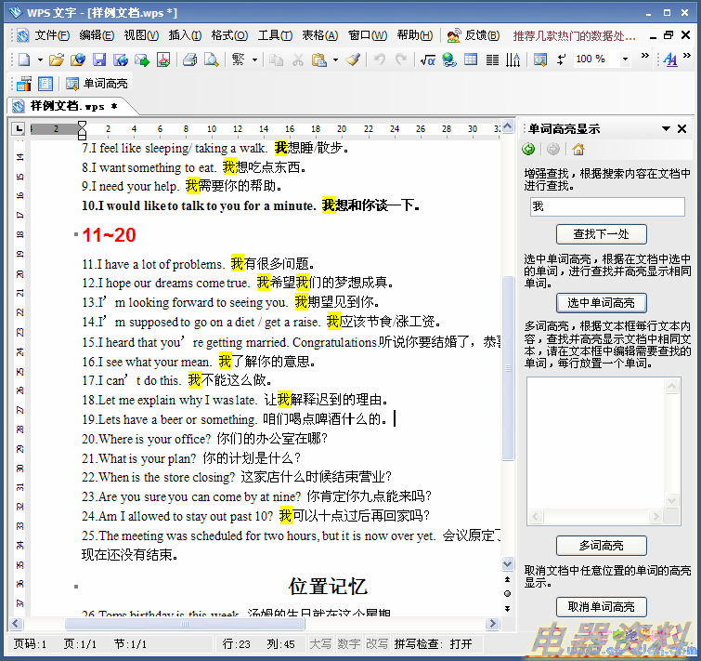701x661 pixels.
Task: Open the zoom 100% dropdown
Action: 625,59
